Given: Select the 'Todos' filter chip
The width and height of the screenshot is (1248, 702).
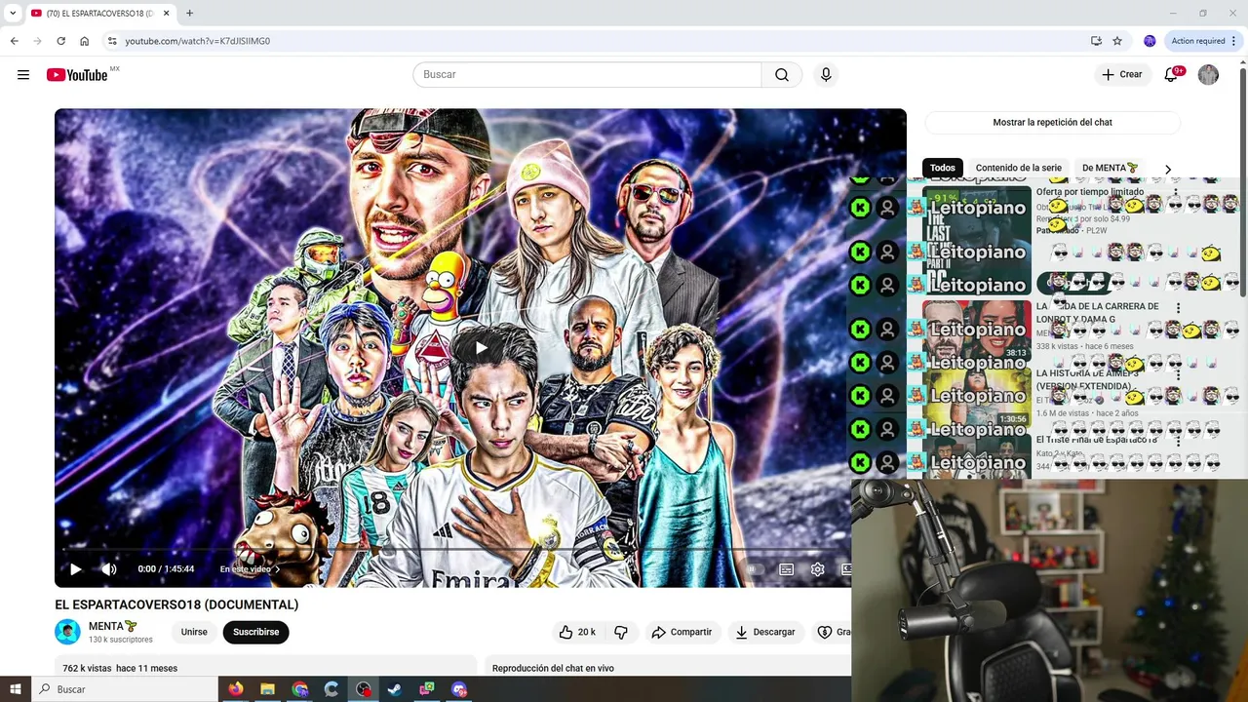Looking at the screenshot, I should tap(942, 168).
